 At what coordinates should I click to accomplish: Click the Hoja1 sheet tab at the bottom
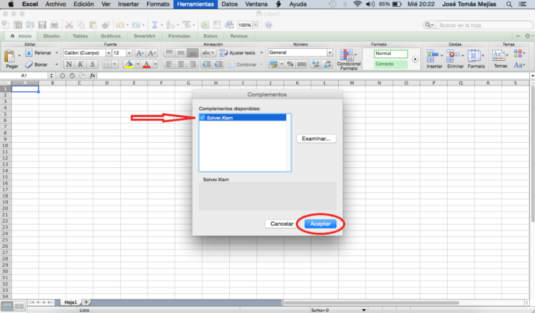click(70, 301)
